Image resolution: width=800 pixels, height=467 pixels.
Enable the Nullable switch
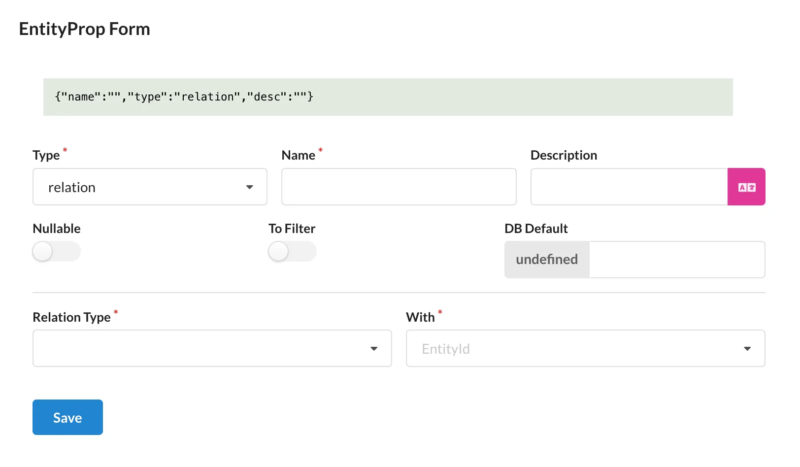[x=56, y=252]
